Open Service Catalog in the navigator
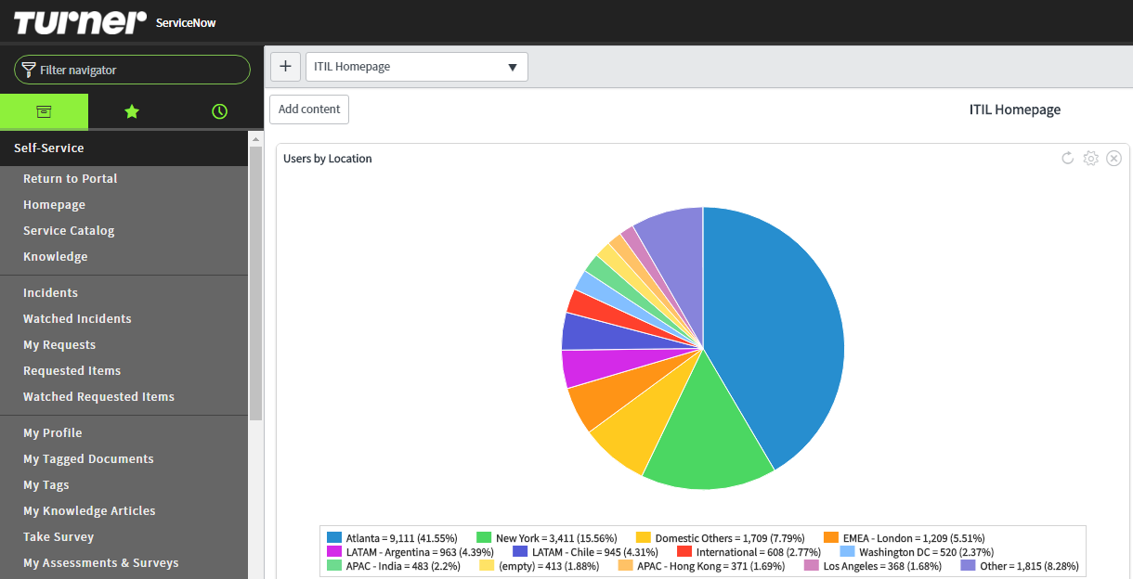This screenshot has width=1133, height=579. (69, 231)
